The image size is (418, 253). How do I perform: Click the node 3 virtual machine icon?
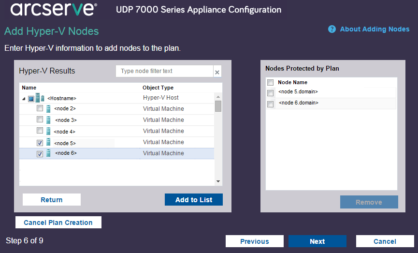click(x=48, y=120)
